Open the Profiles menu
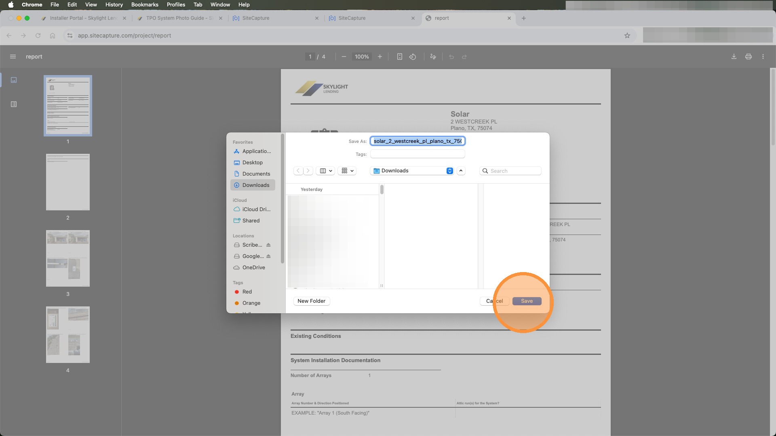 click(176, 4)
